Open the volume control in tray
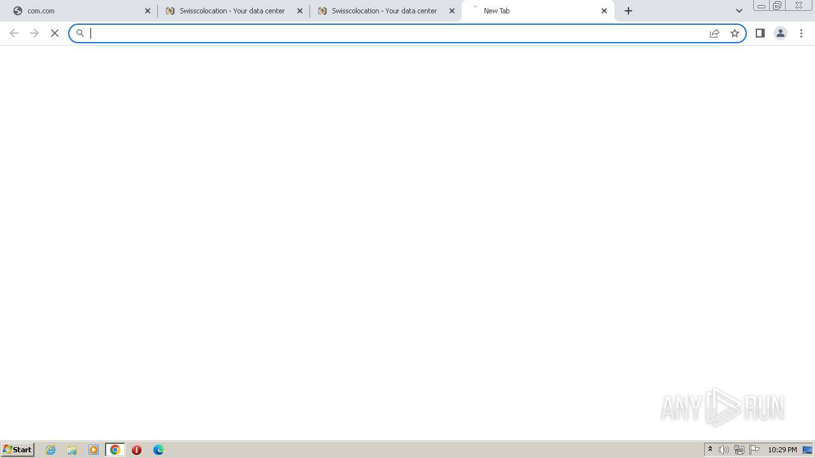Image resolution: width=815 pixels, height=458 pixels. coord(724,450)
